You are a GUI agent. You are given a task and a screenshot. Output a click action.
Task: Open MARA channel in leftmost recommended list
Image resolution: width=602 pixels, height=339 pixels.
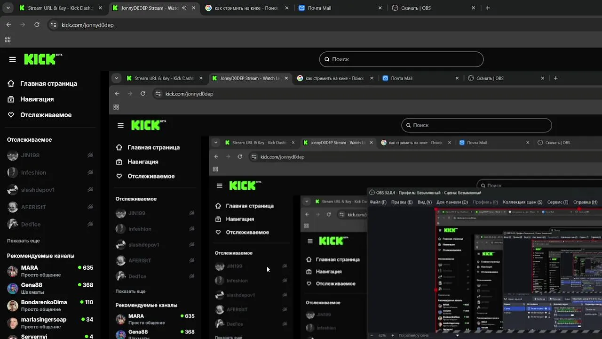[50, 271]
